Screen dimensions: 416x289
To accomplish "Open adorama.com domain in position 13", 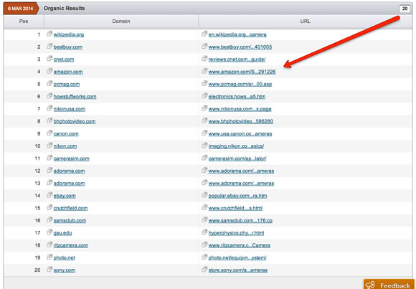I will (x=70, y=184).
